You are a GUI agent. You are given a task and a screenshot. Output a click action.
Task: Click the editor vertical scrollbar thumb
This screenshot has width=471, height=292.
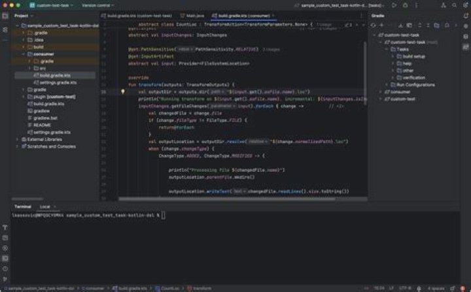coord(365,73)
